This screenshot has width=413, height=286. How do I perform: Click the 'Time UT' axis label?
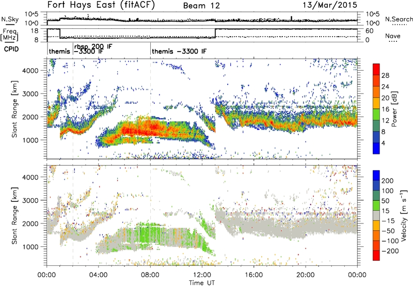tap(202, 283)
